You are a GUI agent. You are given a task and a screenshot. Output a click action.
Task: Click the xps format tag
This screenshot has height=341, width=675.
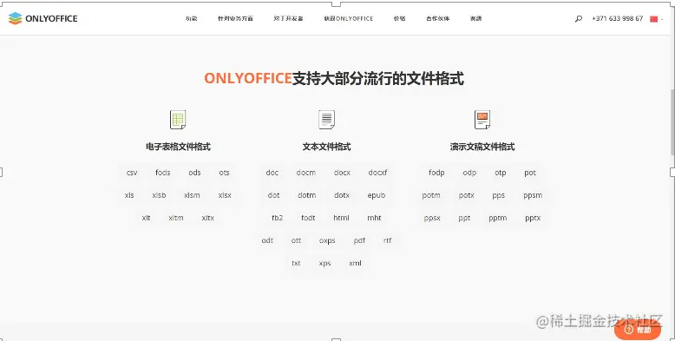(x=325, y=263)
